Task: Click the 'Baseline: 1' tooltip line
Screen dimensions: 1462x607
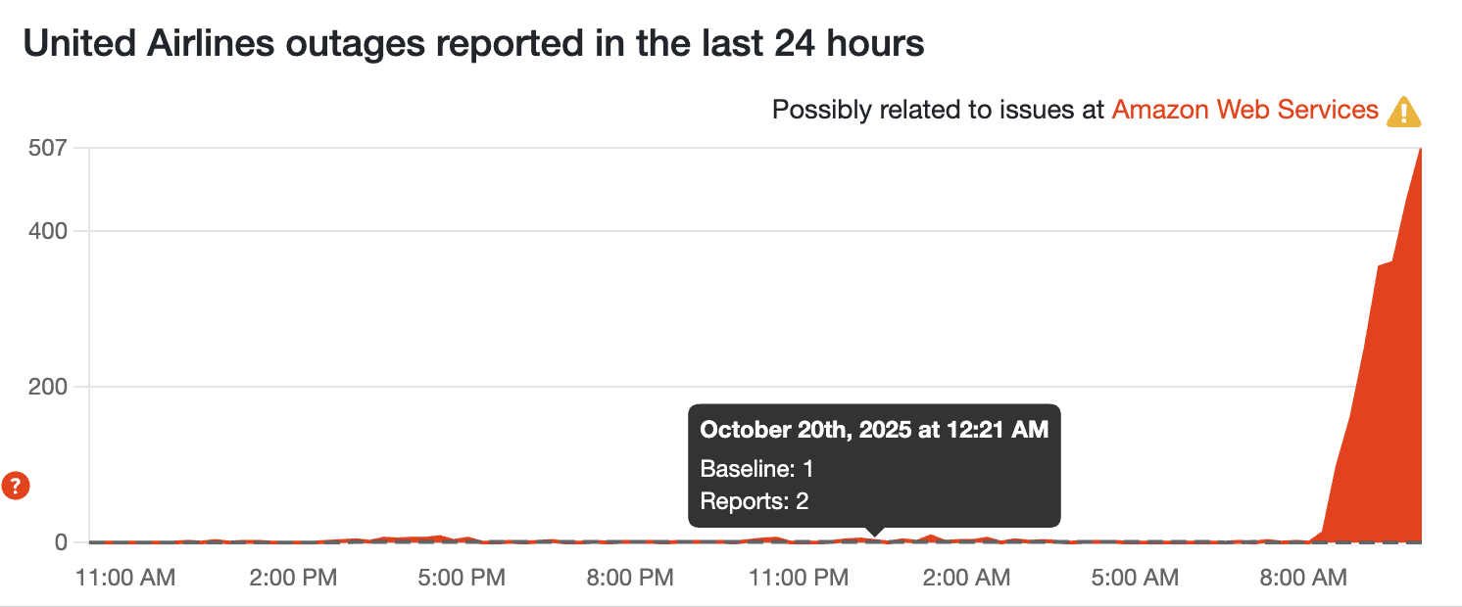Action: coord(756,469)
